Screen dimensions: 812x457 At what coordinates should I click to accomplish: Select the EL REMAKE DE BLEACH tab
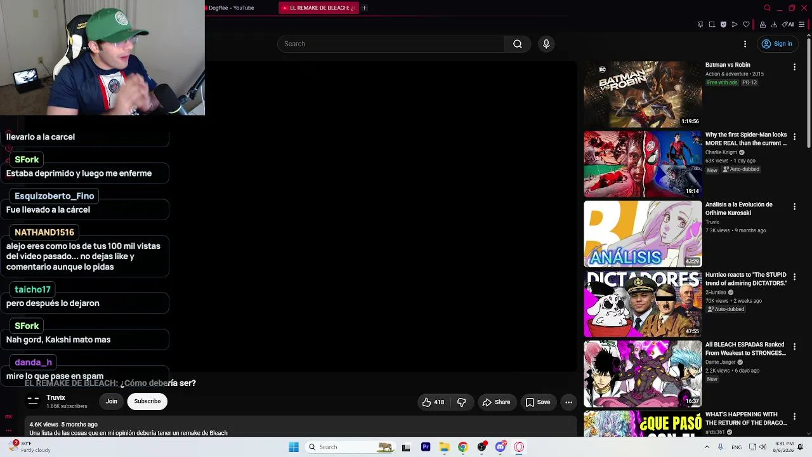[x=319, y=8]
